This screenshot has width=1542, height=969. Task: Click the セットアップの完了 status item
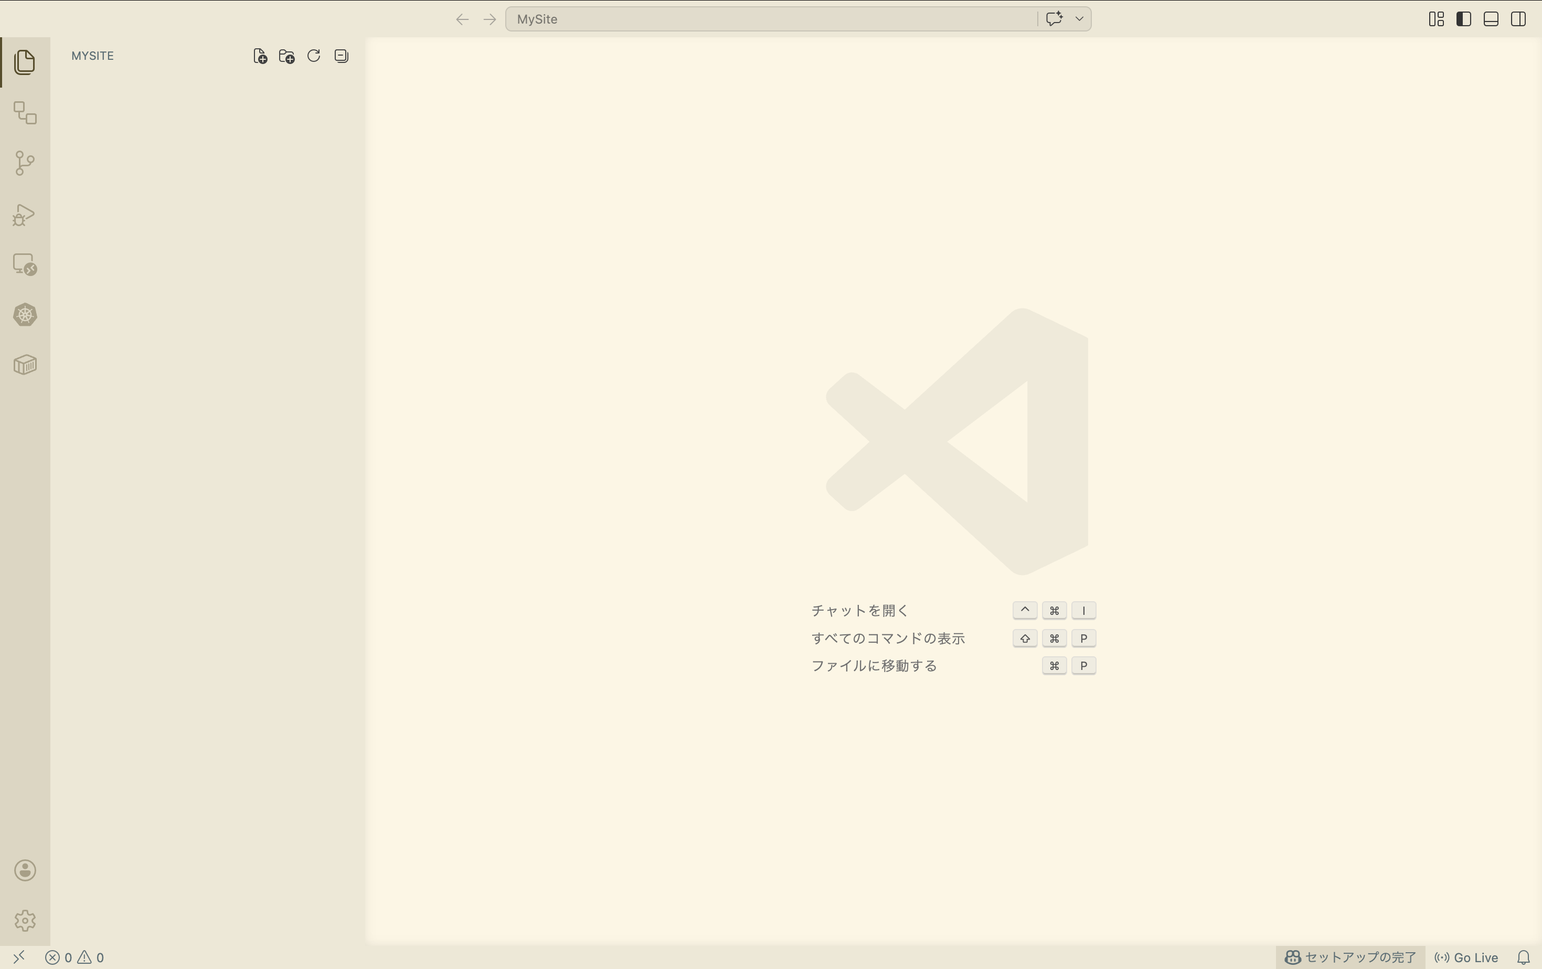coord(1350,957)
